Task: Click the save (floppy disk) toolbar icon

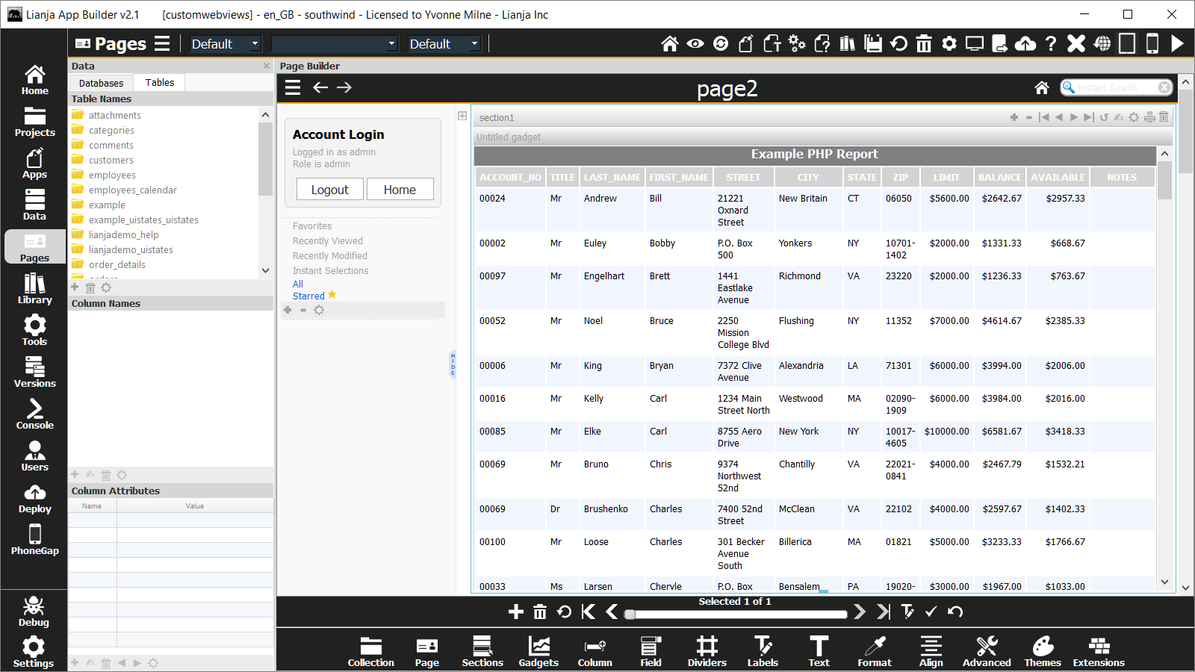Action: (x=873, y=44)
